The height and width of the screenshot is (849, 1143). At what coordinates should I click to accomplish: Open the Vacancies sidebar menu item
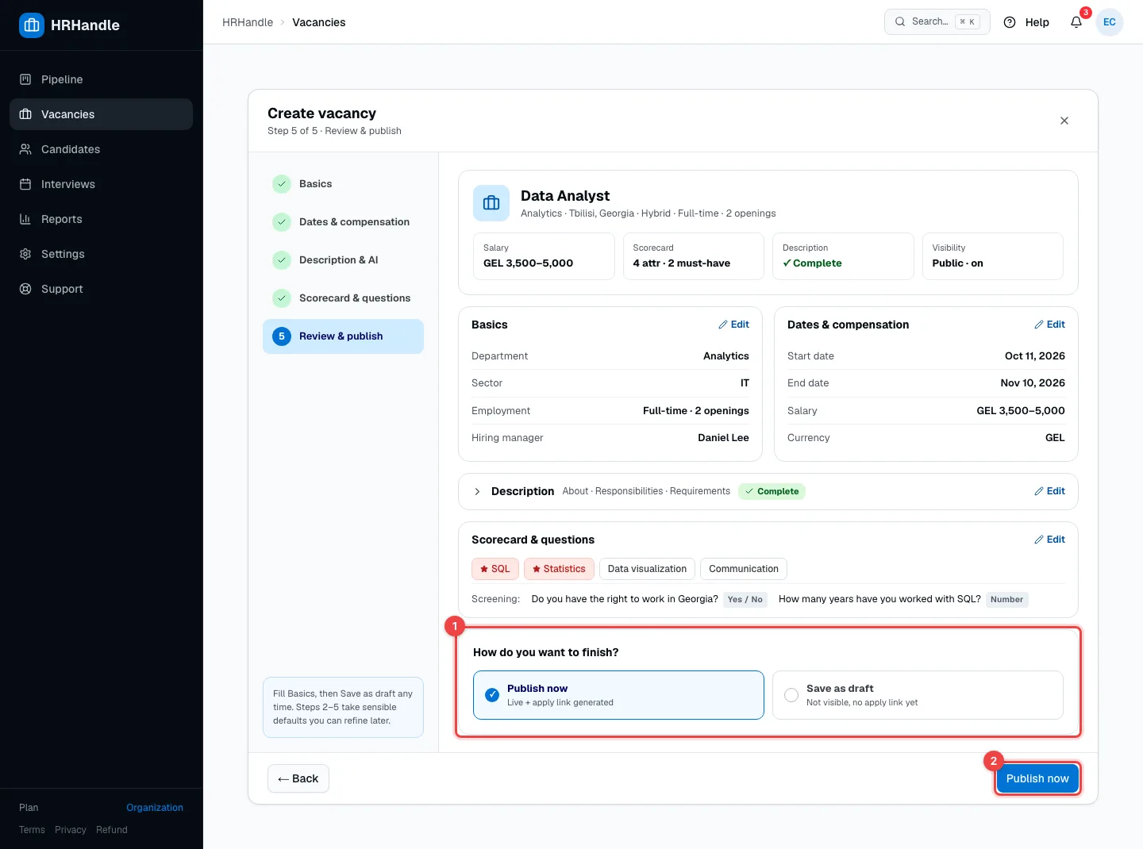101,114
